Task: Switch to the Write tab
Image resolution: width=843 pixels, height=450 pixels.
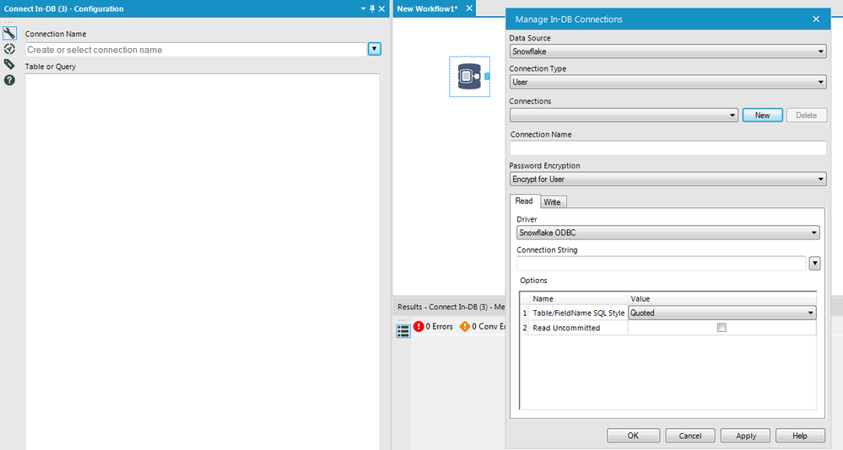Action: pos(552,202)
